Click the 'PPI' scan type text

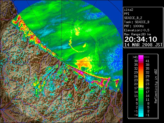tap(127, 14)
